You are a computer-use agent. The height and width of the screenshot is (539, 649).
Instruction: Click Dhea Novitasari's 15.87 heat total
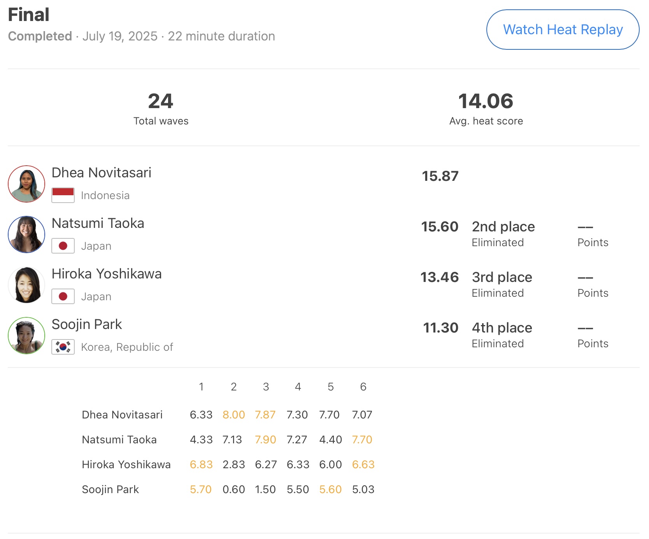(x=440, y=176)
